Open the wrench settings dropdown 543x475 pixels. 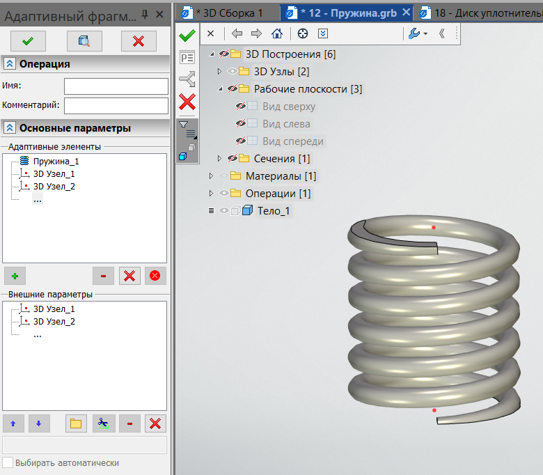[418, 33]
